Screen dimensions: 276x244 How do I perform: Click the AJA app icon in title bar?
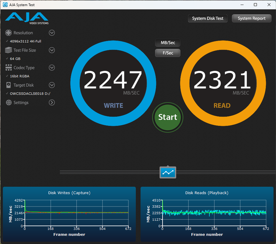coord(5,5)
